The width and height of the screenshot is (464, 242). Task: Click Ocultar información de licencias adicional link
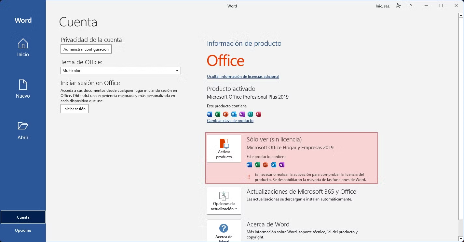pos(243,77)
